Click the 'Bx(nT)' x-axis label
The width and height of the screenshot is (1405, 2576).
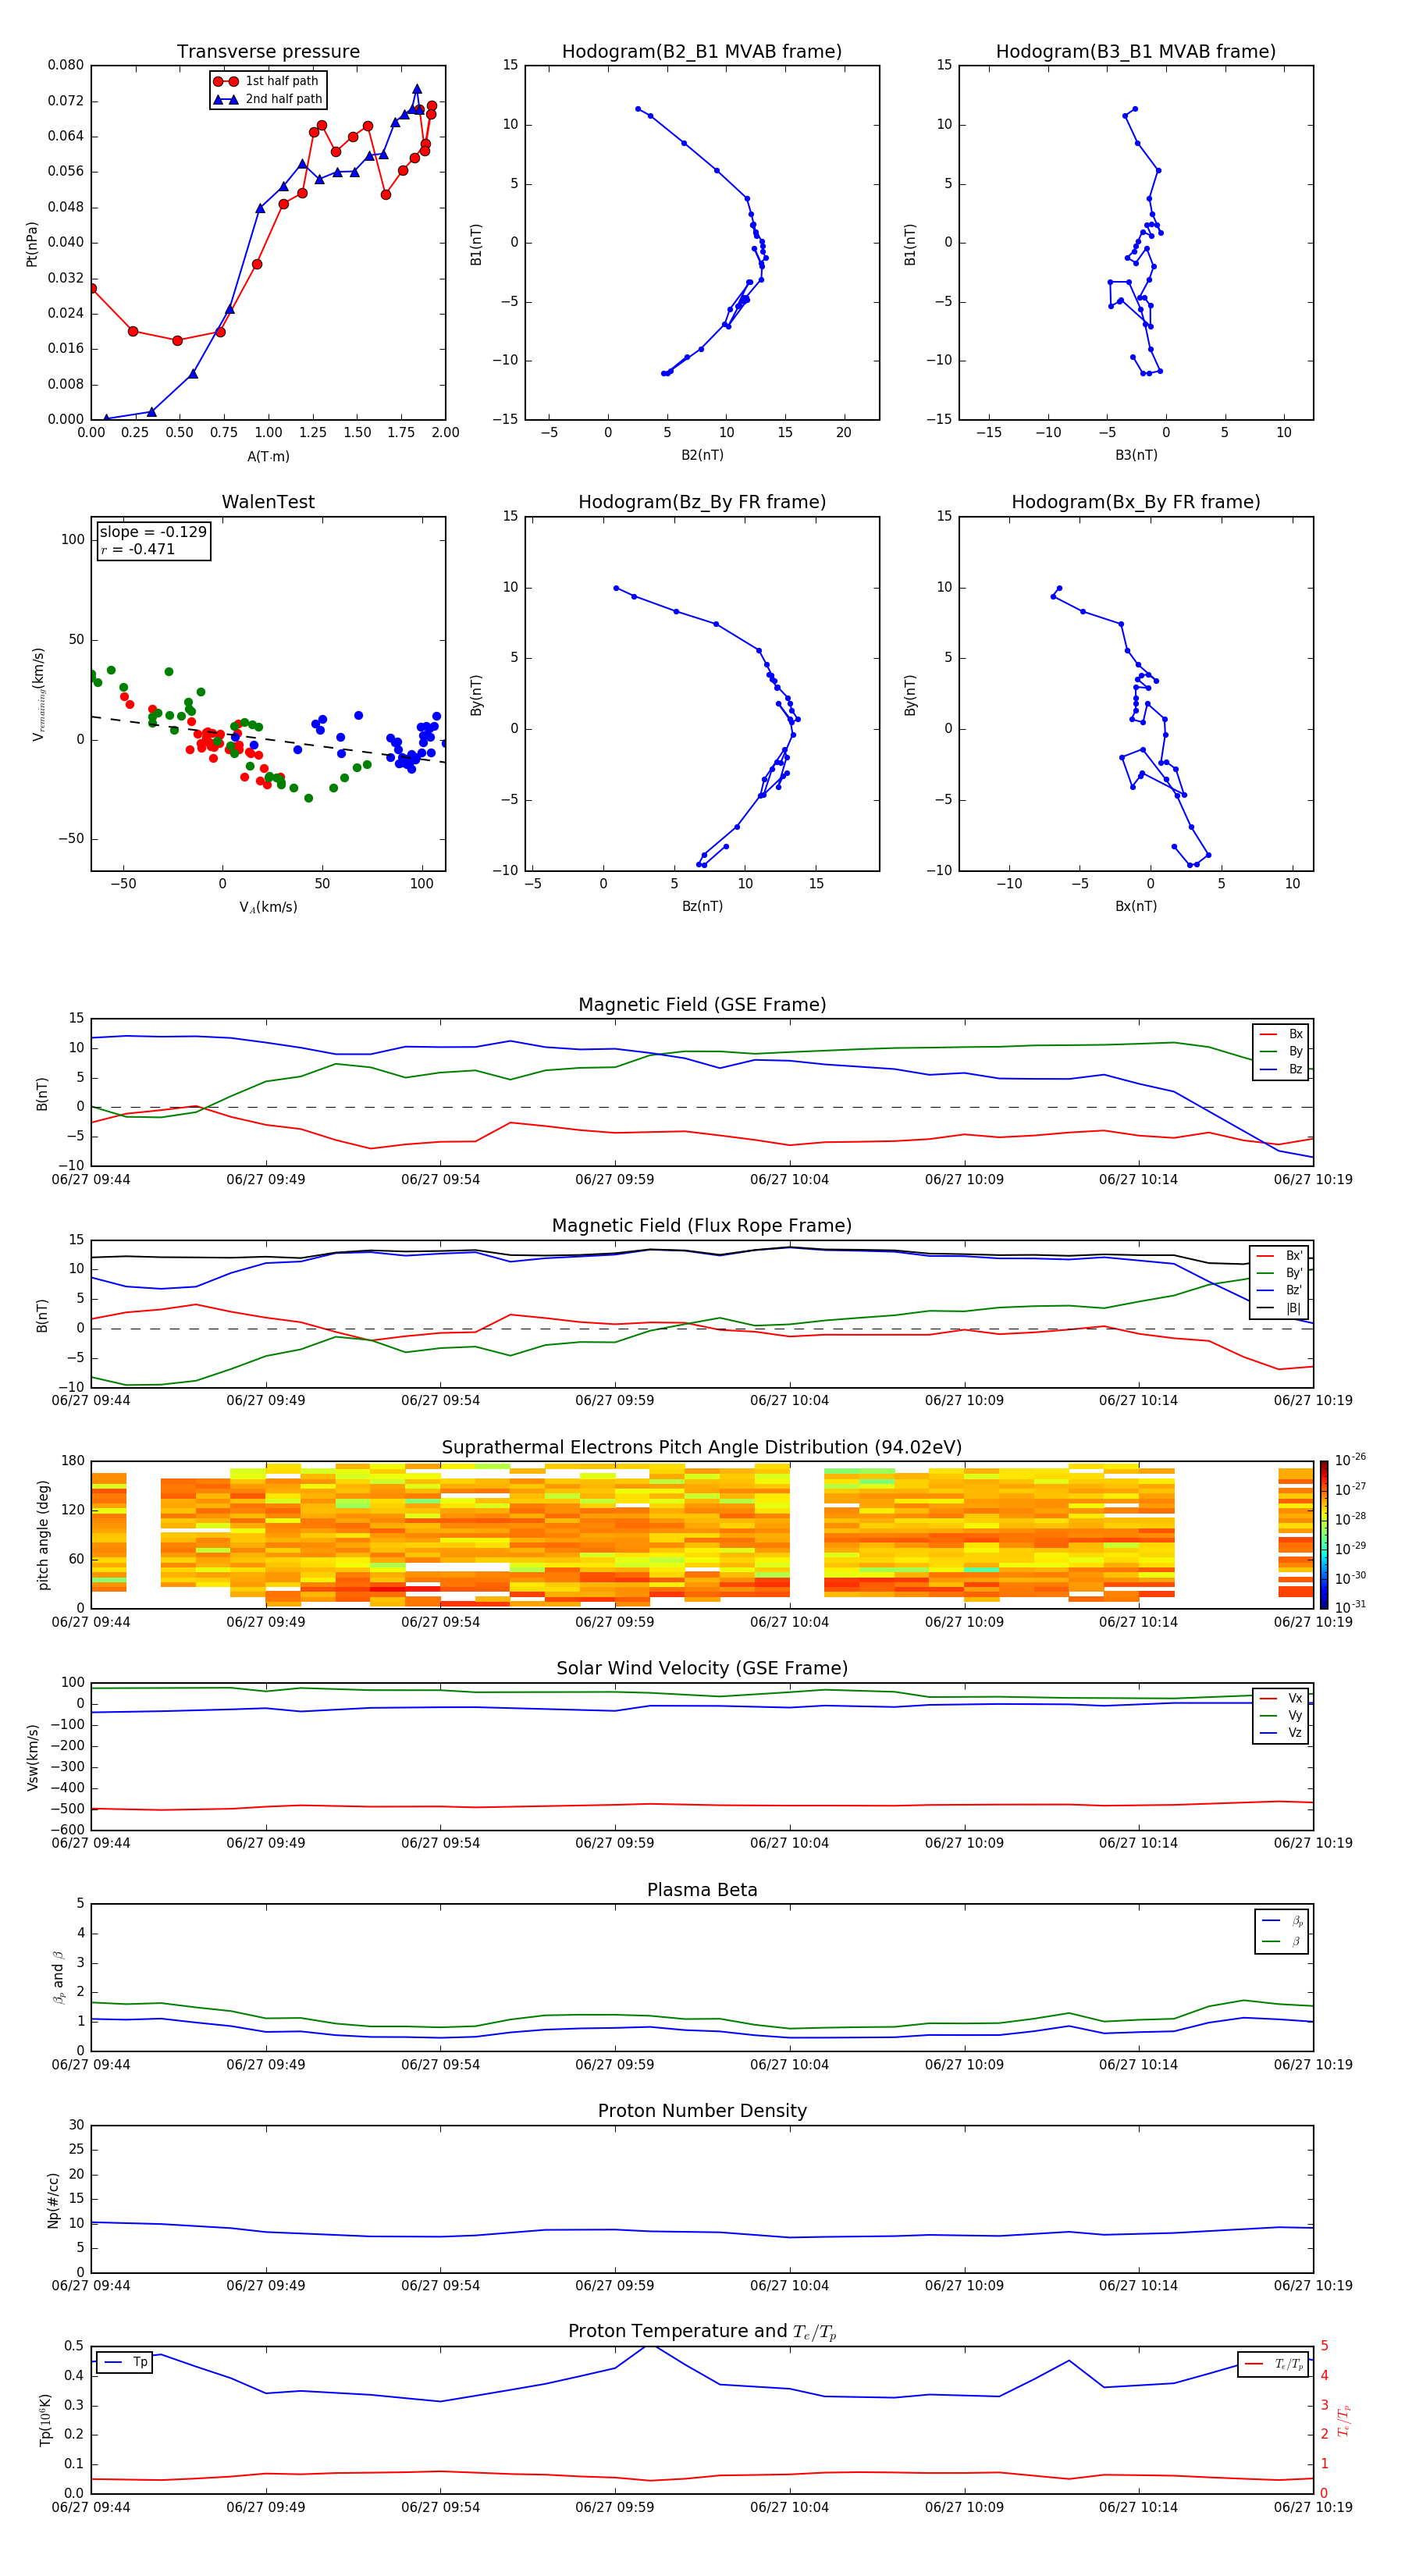point(1136,906)
